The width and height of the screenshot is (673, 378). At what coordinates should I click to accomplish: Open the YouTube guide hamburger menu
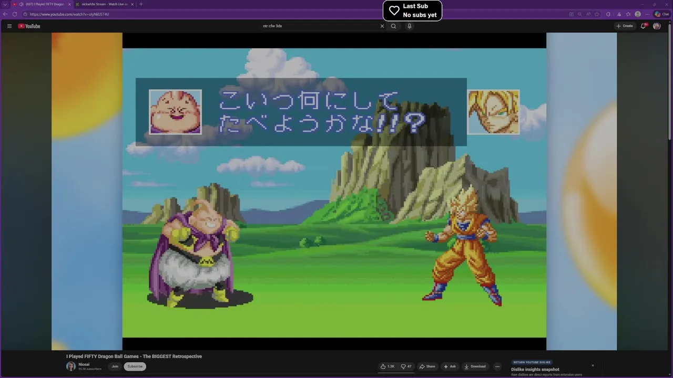point(9,26)
